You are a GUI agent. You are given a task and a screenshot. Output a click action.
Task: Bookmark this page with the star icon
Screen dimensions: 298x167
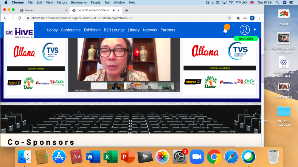coord(229,18)
